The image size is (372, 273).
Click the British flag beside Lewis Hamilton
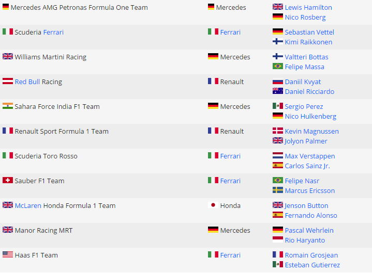tap(277, 7)
